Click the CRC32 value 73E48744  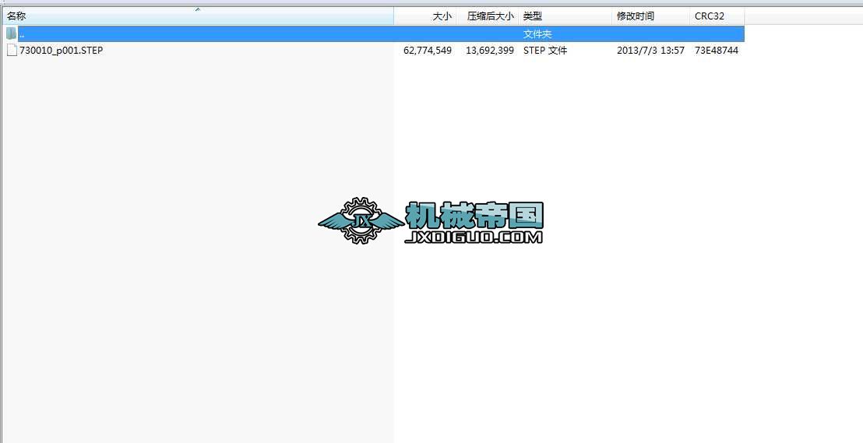[717, 51]
